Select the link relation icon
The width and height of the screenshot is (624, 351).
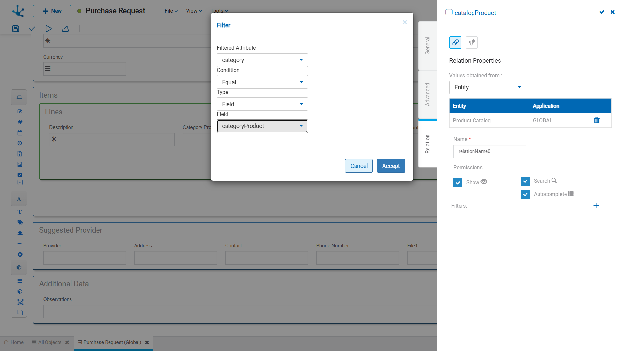click(x=455, y=43)
